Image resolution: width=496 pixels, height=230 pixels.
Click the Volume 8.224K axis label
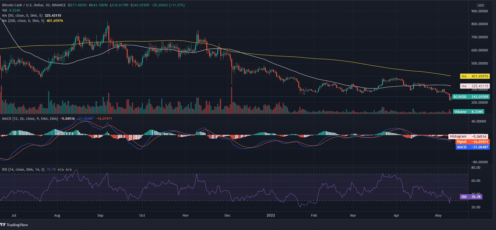[469, 112]
